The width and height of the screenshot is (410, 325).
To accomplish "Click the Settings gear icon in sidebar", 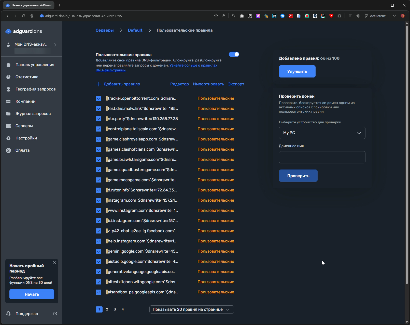I will pos(8,138).
